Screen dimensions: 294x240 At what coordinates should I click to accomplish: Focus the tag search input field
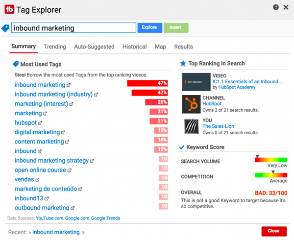tap(73, 28)
